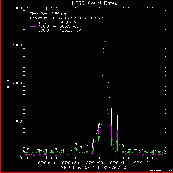Click the '25.0 - 150.0 keV' legend label
The height and width of the screenshot is (173, 173).
pyautogui.click(x=57, y=22)
